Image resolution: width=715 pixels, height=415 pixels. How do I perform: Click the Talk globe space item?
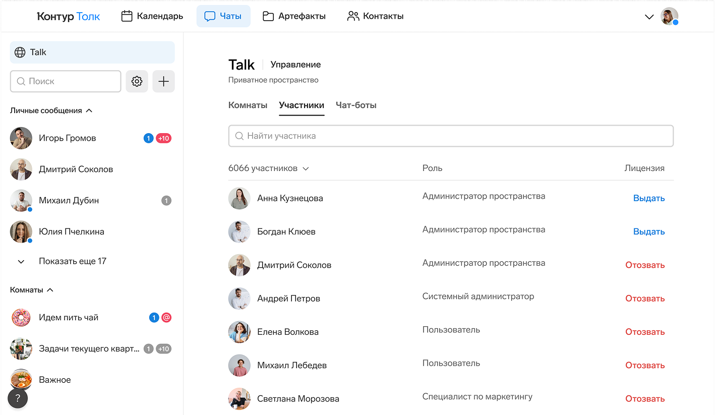pyautogui.click(x=92, y=52)
